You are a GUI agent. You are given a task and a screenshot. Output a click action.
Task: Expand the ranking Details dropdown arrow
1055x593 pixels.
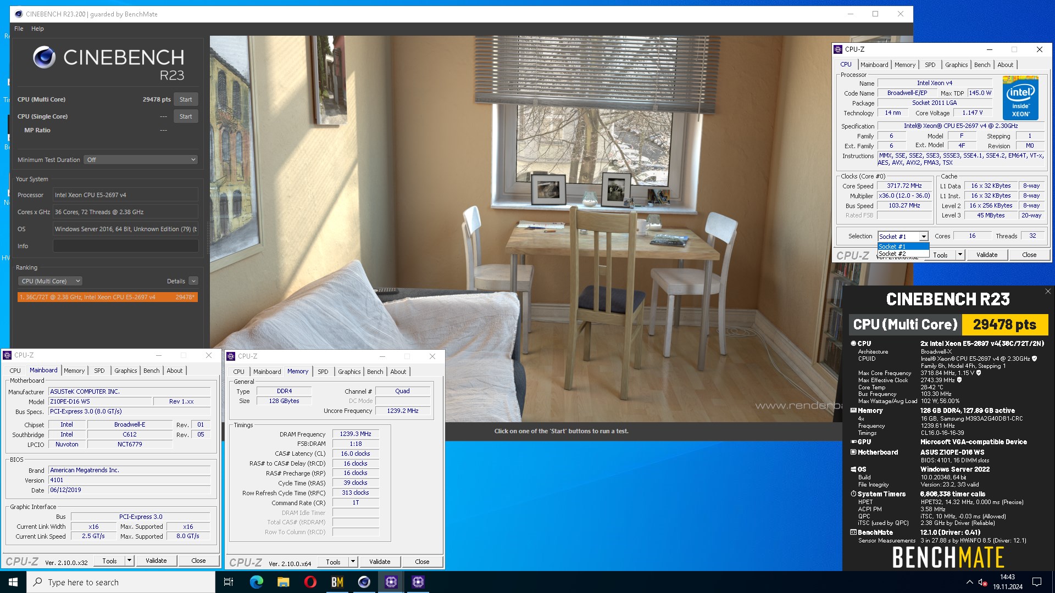click(193, 281)
